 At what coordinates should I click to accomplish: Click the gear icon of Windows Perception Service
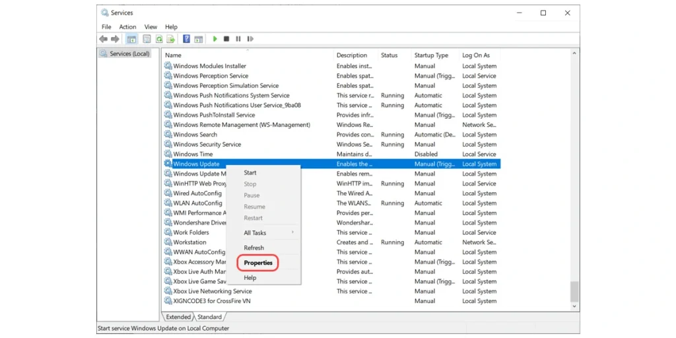pyautogui.click(x=168, y=75)
